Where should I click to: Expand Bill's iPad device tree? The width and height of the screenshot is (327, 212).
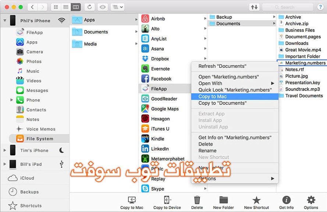click(x=4, y=164)
